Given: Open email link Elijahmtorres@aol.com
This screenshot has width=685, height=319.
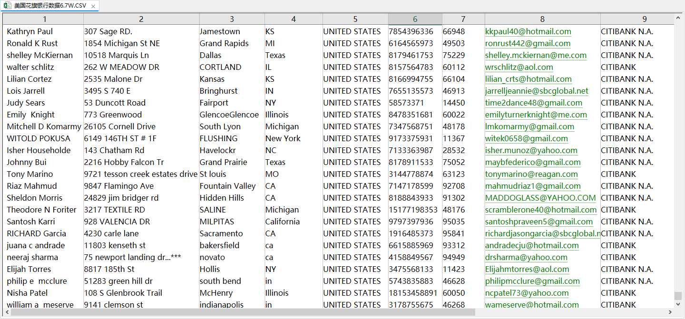Looking at the screenshot, I should pyautogui.click(x=527, y=269).
